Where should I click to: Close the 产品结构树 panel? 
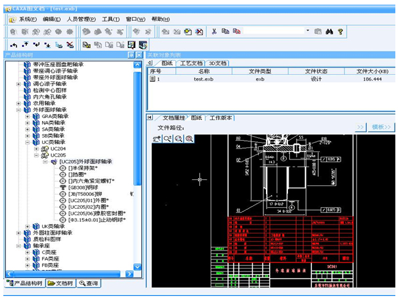pos(139,55)
